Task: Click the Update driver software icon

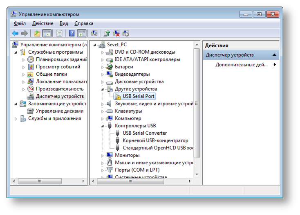Action: [x=107, y=33]
